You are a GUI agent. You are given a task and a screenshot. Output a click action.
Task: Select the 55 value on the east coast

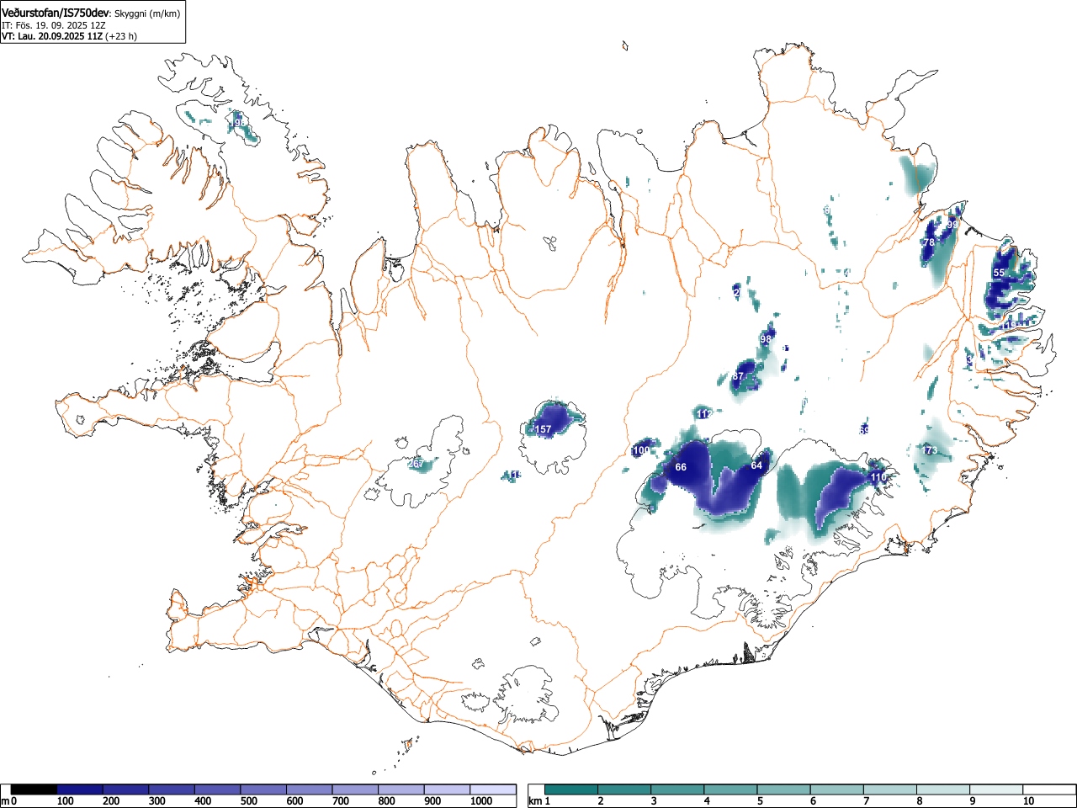click(999, 273)
